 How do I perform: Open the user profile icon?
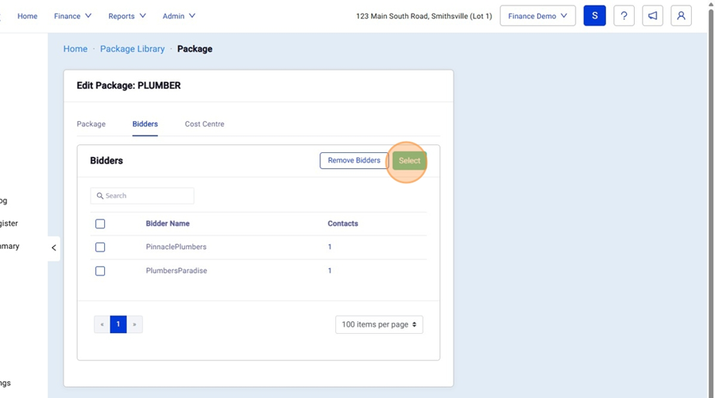click(x=681, y=16)
